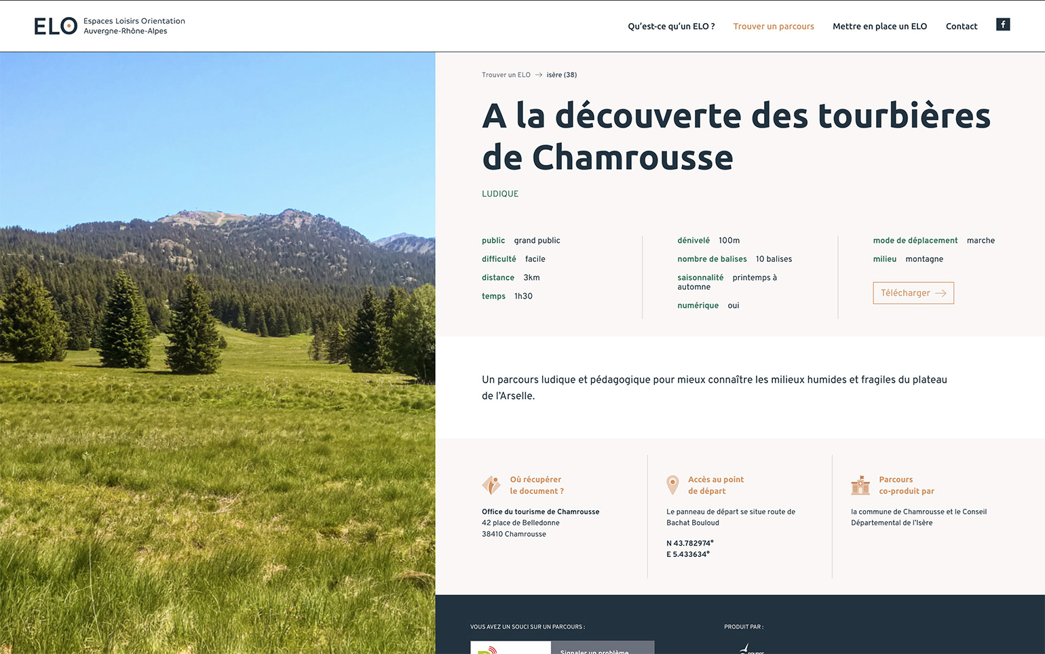The image size is (1045, 654).
Task: Click the ELO logo in header
Action: [x=56, y=26]
